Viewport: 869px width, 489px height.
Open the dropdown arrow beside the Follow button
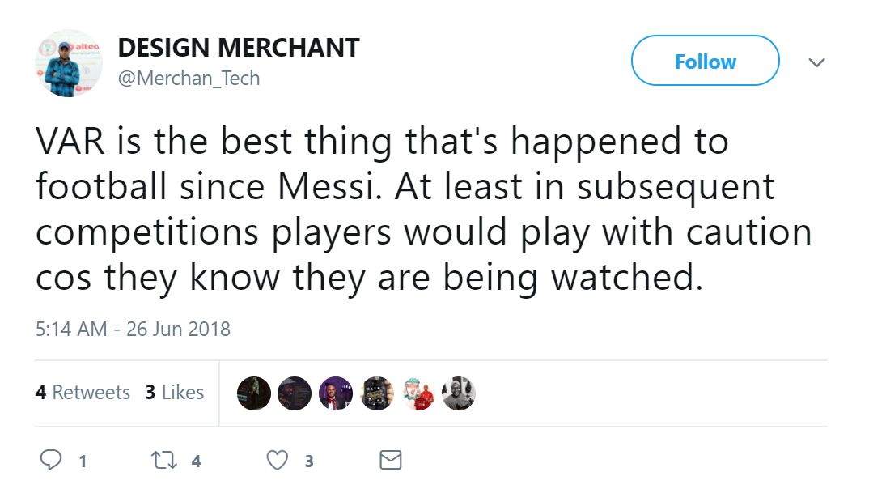pyautogui.click(x=817, y=62)
